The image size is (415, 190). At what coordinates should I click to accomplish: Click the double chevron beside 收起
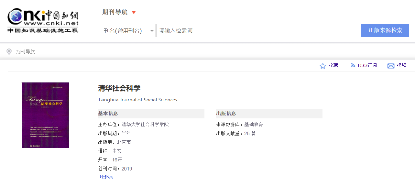tap(111, 177)
